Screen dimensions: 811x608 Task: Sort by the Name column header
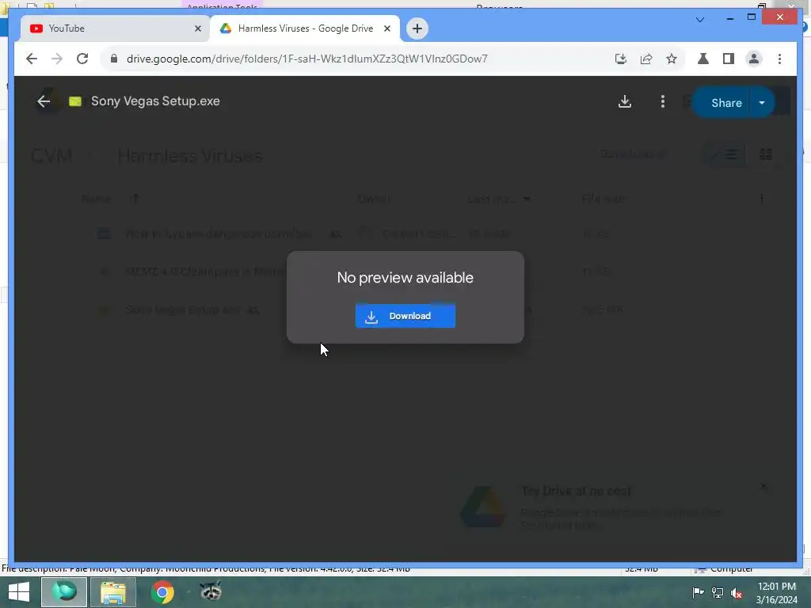click(97, 199)
